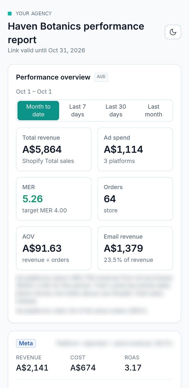Click the '3 platforms' caption
The width and height of the screenshot is (189, 388).
pos(119,161)
